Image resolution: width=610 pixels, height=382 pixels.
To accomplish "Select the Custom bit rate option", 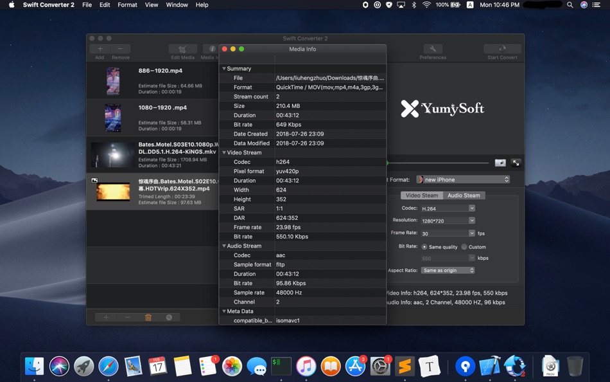I will coord(464,246).
